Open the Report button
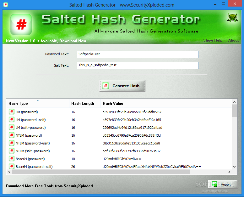Screen dimensions: 244x197 pyautogui.click(x=223, y=184)
